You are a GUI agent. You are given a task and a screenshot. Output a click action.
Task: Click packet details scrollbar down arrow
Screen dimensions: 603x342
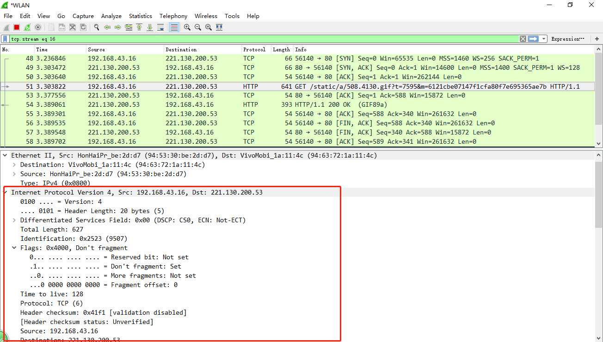pos(599,338)
